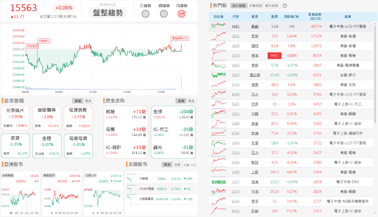The width and height of the screenshot is (378, 217).
Task: Open stock code 8069 link
Action: pos(236,95)
